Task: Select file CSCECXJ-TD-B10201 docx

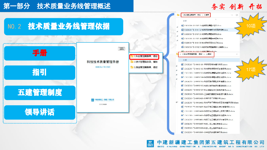Action: [205, 47]
